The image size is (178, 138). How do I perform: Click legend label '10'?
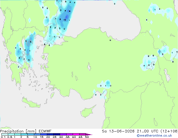pos(35,137)
